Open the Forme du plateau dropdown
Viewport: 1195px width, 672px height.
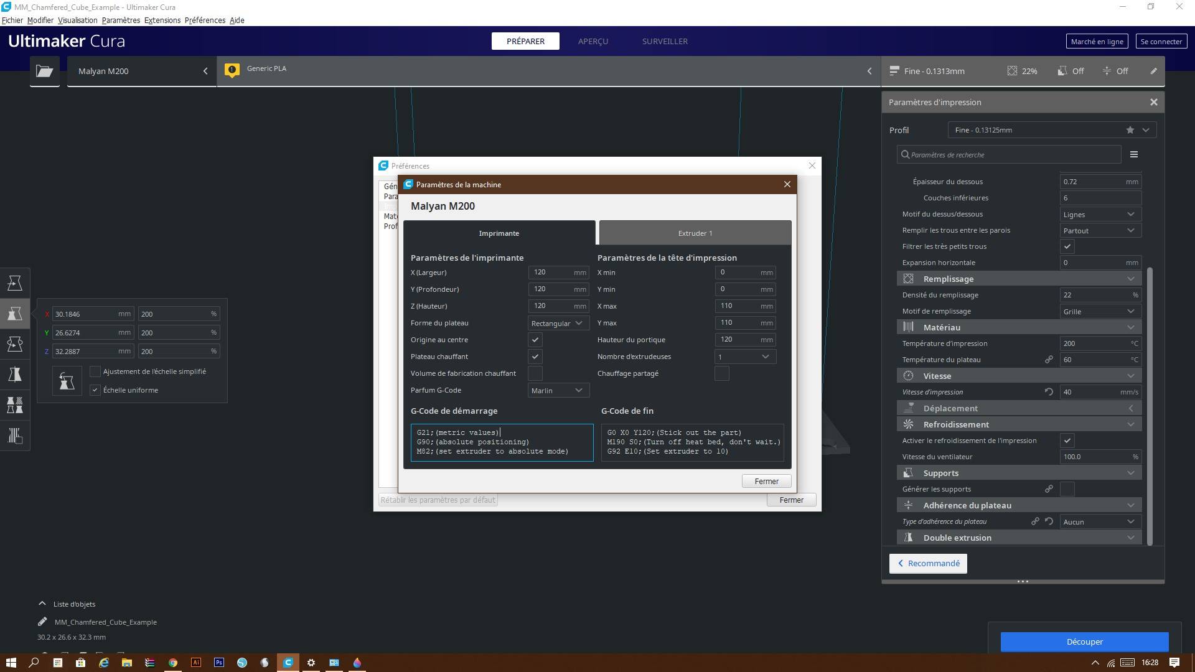pyautogui.click(x=558, y=323)
